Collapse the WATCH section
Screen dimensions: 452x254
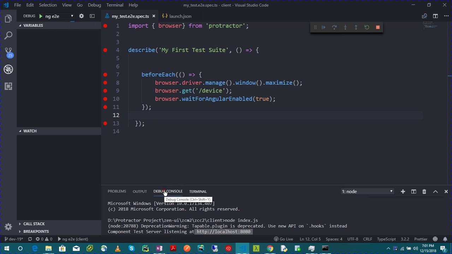point(59,131)
